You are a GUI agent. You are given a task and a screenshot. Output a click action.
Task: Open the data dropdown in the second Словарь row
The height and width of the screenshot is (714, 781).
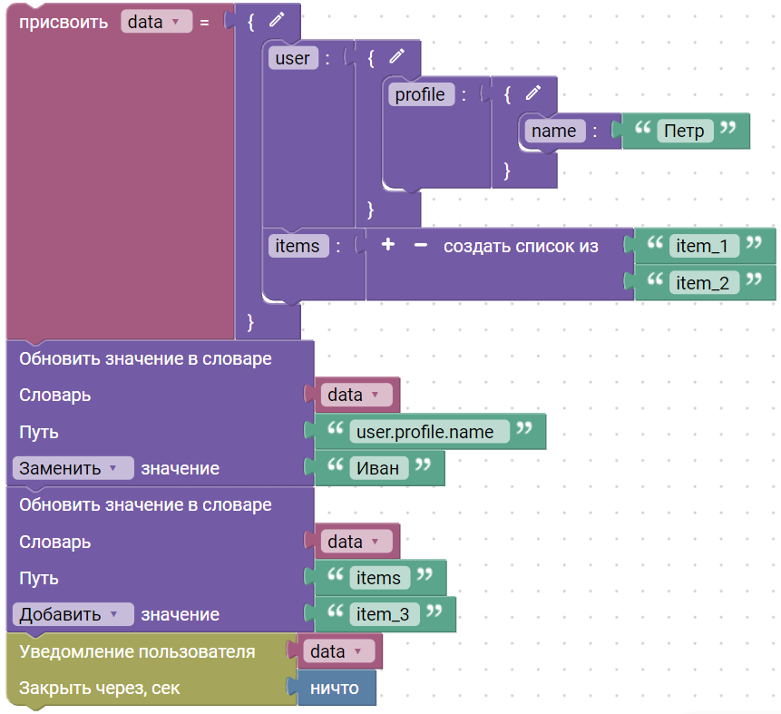tap(356, 542)
